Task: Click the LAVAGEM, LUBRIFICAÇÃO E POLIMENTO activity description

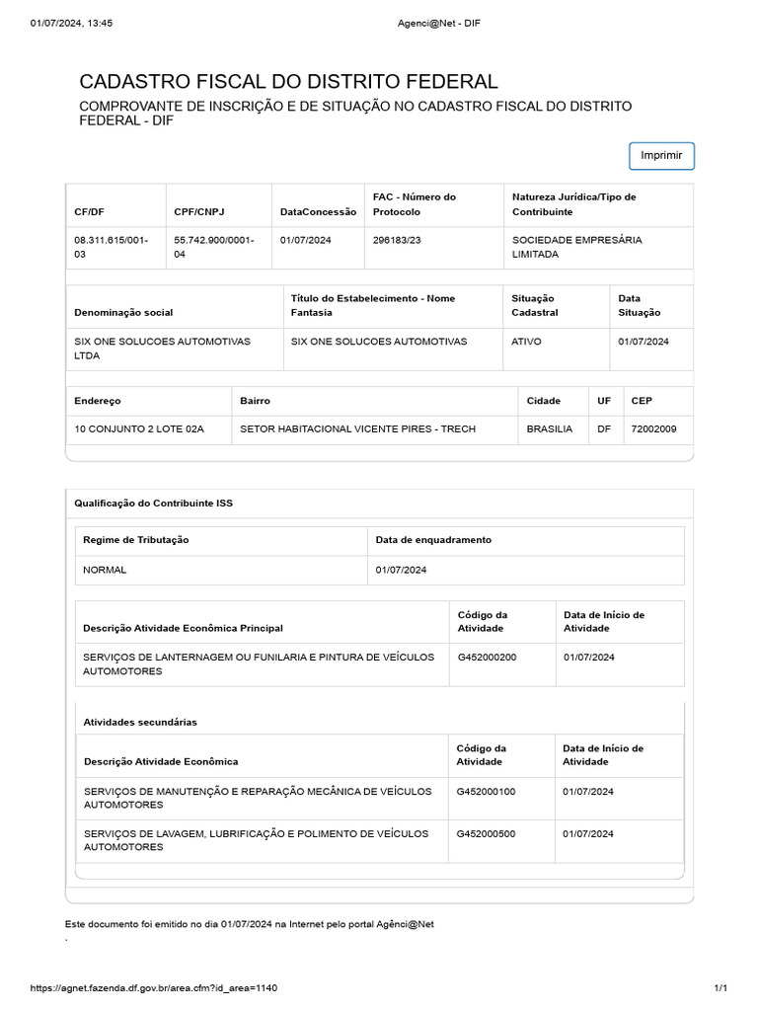Action: coord(256,840)
